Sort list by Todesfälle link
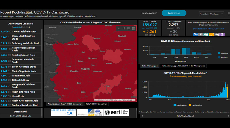This screenshot has width=230, height=128. click(x=26, y=27)
